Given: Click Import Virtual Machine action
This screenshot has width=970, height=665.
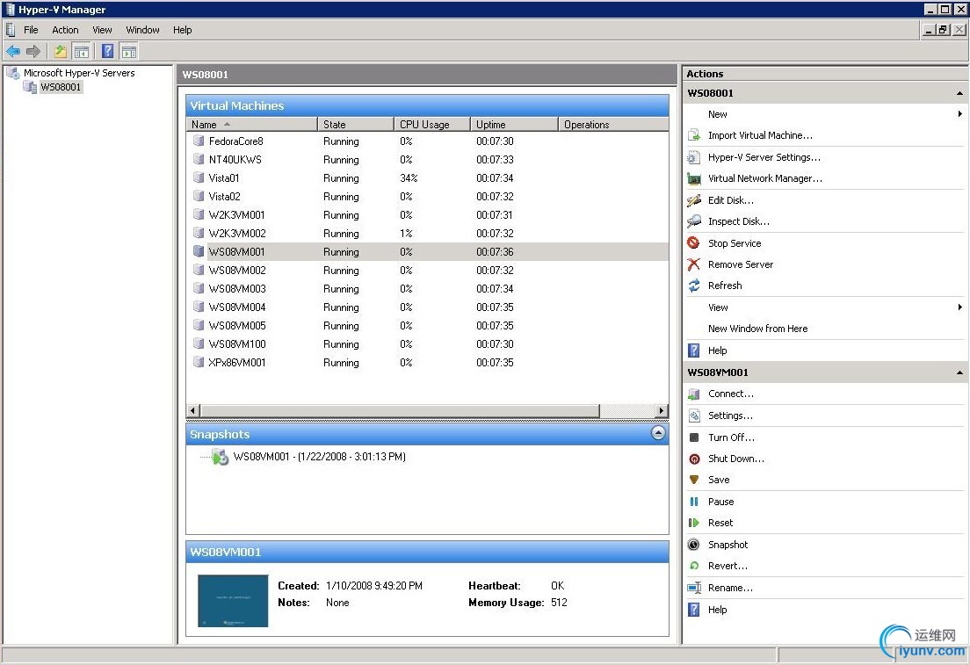Looking at the screenshot, I should coord(760,135).
